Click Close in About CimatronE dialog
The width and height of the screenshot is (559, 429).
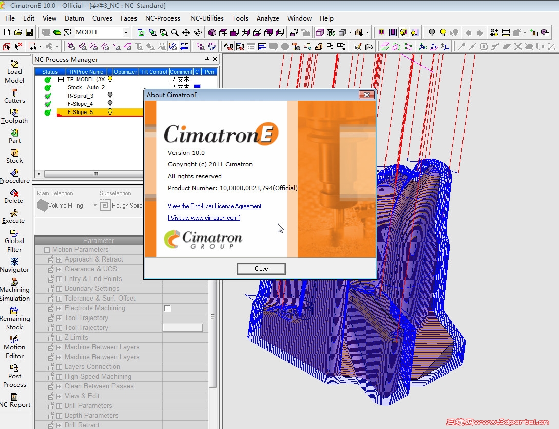261,269
